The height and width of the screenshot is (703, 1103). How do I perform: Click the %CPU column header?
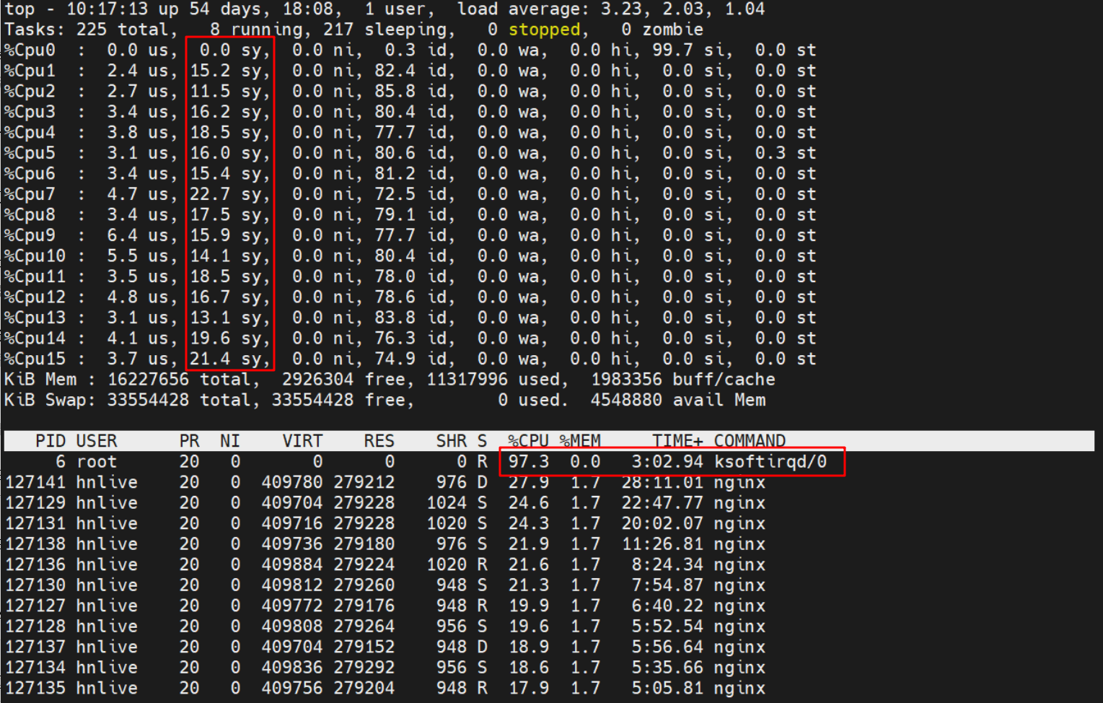click(x=529, y=441)
